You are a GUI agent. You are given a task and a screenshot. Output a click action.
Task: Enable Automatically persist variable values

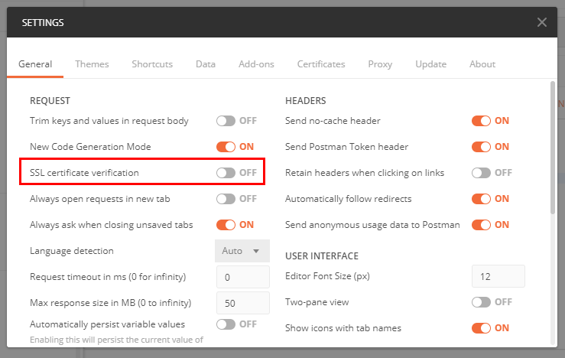(x=226, y=324)
